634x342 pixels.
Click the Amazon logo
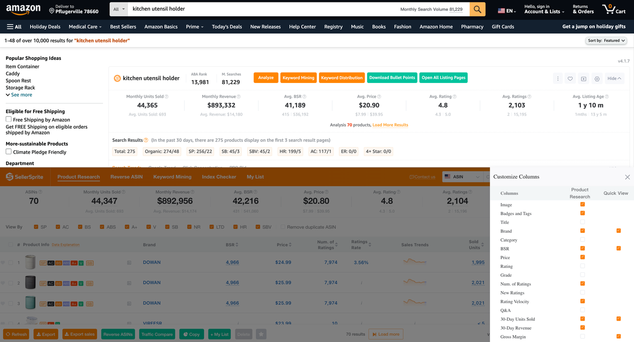(x=24, y=9)
